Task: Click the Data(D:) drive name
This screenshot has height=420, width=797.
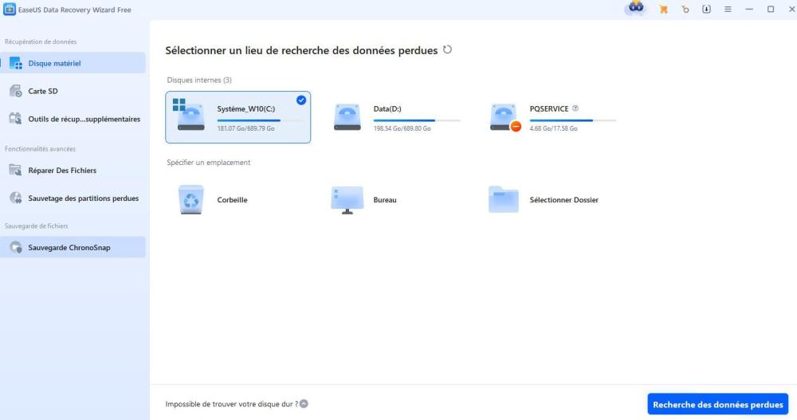Action: [x=387, y=109]
